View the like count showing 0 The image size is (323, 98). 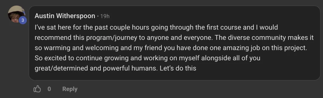[x=49, y=89]
